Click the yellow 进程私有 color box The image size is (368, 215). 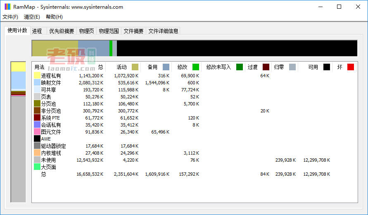(37, 75)
